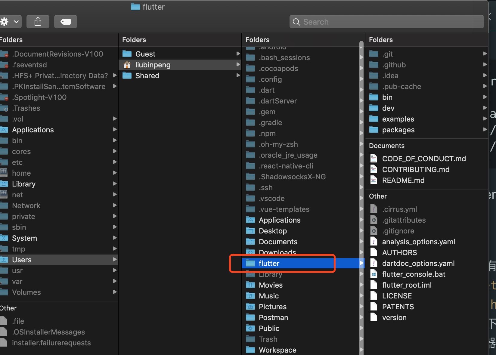Click the README.md file icon
This screenshot has width=496, height=355.
tap(374, 180)
